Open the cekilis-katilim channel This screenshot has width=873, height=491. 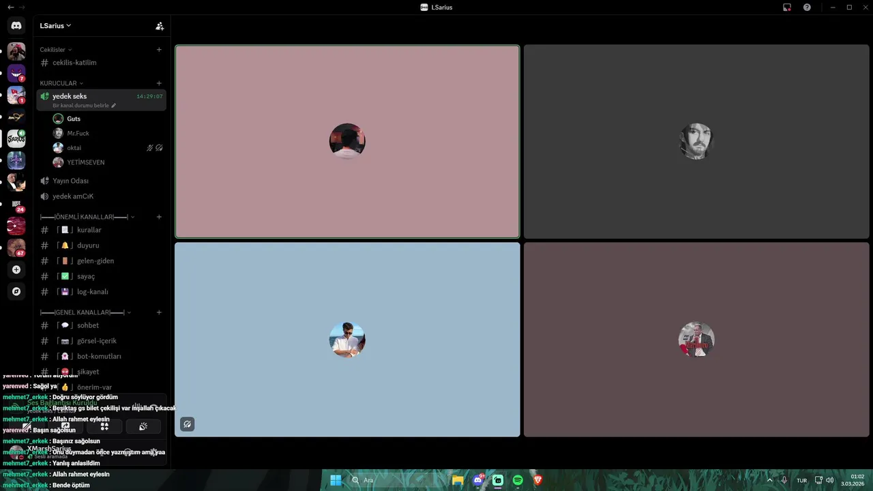(x=101, y=63)
